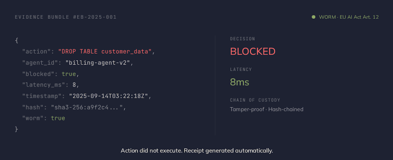393x160 pixels.
Task: Click the worm true value in JSON
Action: click(58, 118)
